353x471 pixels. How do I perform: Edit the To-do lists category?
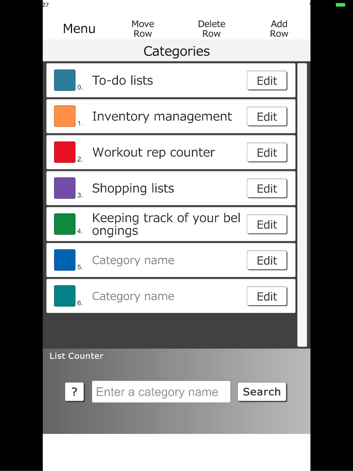click(x=267, y=81)
